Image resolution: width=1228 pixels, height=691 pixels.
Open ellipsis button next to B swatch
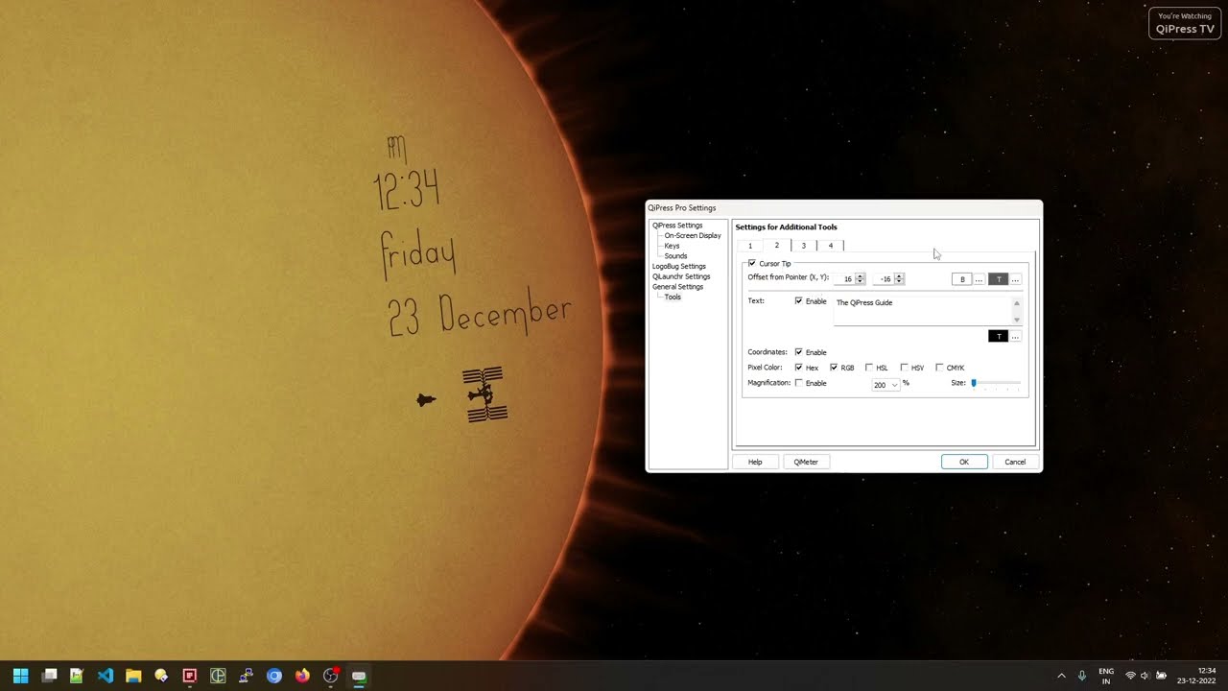click(x=979, y=279)
